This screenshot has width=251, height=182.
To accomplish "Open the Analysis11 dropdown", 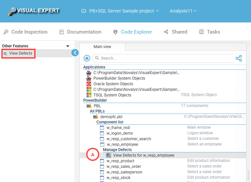I will pyautogui.click(x=183, y=11).
